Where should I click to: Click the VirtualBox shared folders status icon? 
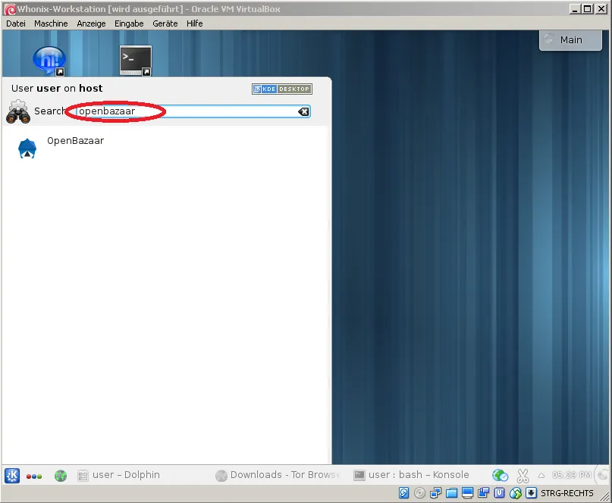451,493
